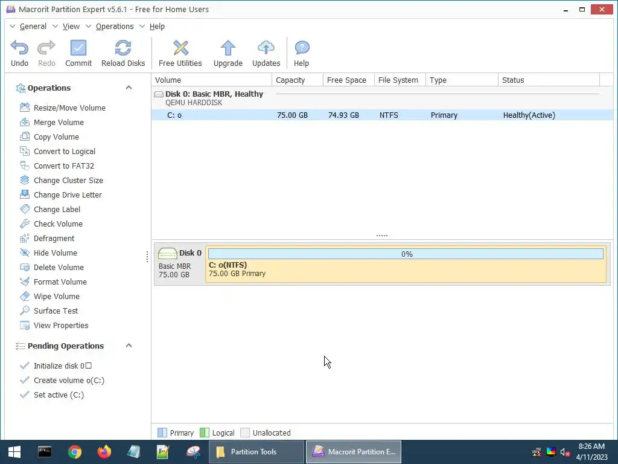This screenshot has height=464, width=618.
Task: Click the Unallocated legend color swatch
Action: [x=245, y=433]
